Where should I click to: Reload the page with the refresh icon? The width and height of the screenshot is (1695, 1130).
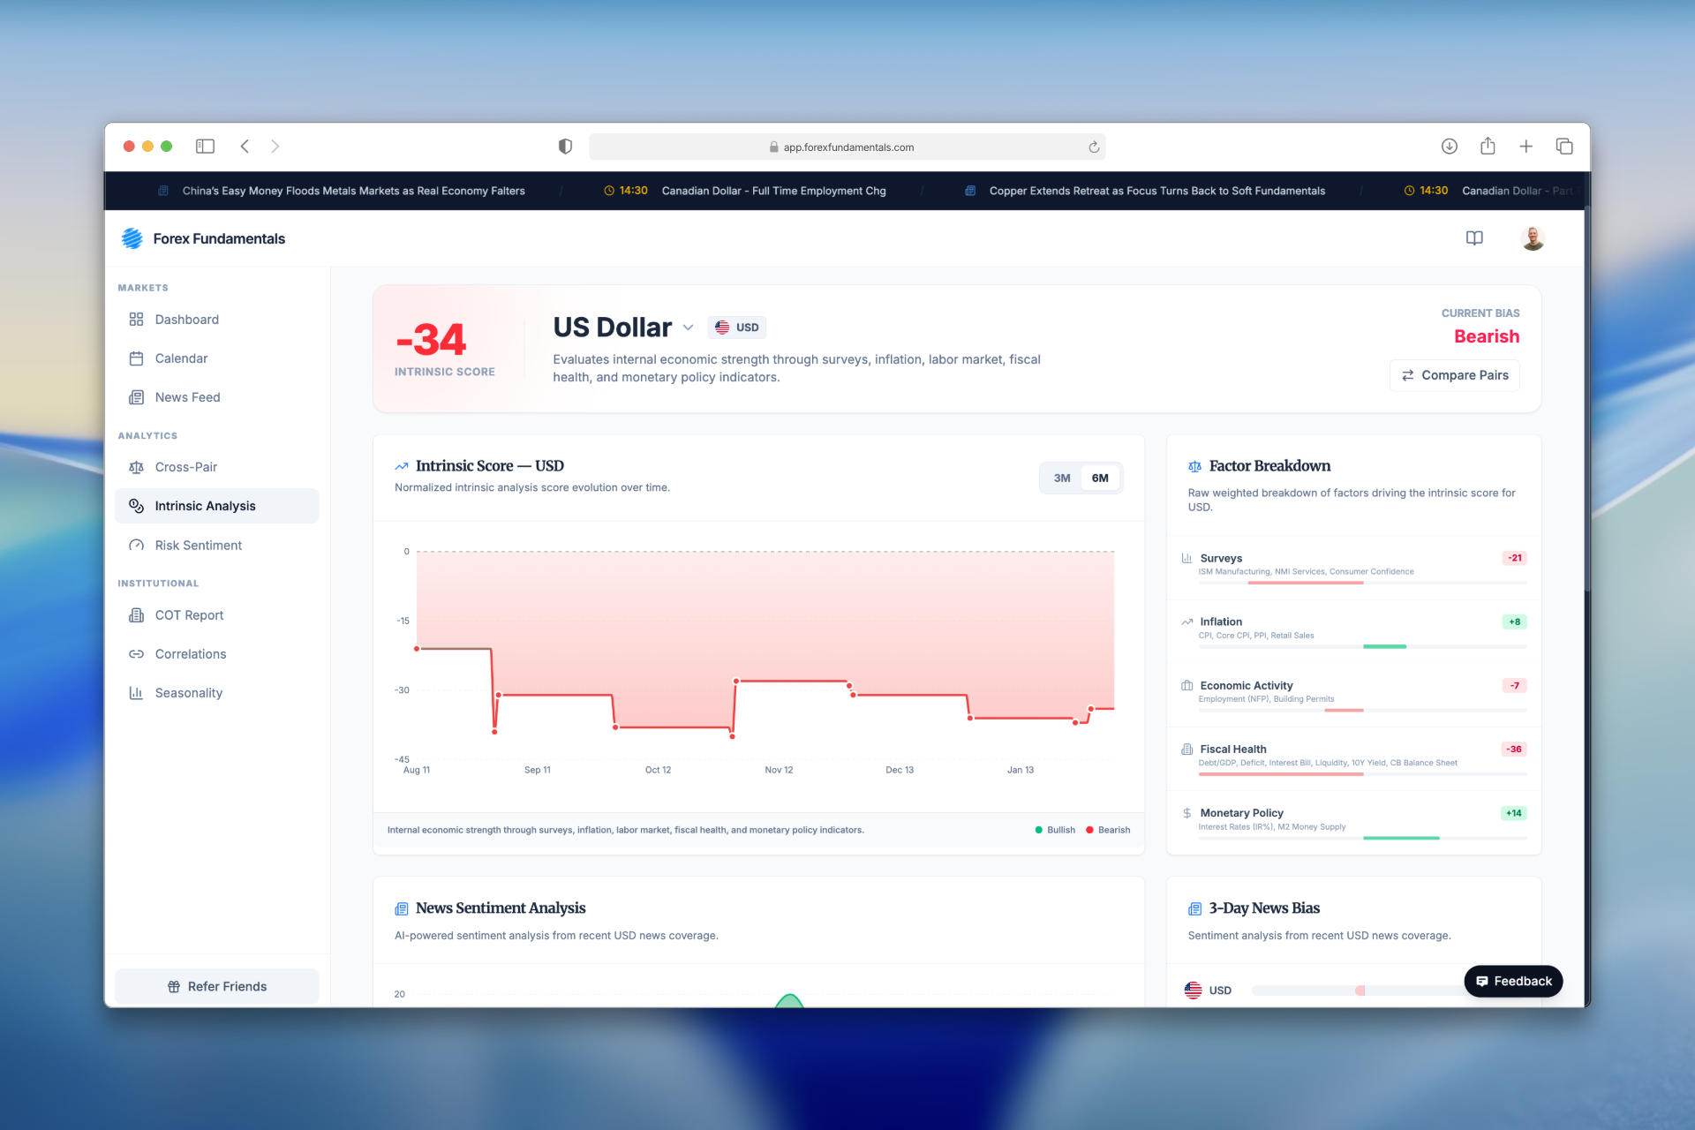[x=1094, y=147]
